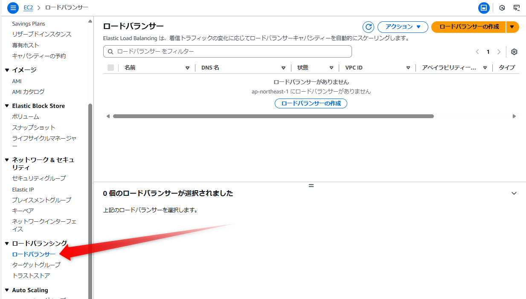Open AMI カタログ in sidebar

point(28,92)
